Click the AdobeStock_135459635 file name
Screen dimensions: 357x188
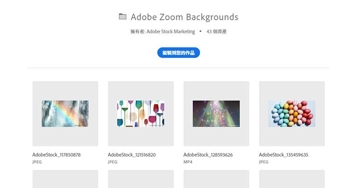click(x=284, y=155)
